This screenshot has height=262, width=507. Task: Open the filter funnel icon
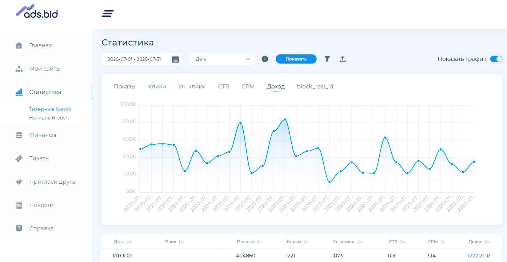(327, 59)
